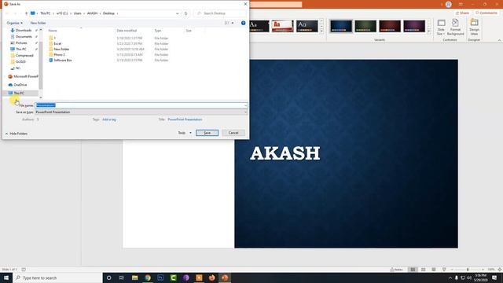Image resolution: width=503 pixels, height=283 pixels.
Task: Click the Cancel button
Action: click(x=233, y=133)
